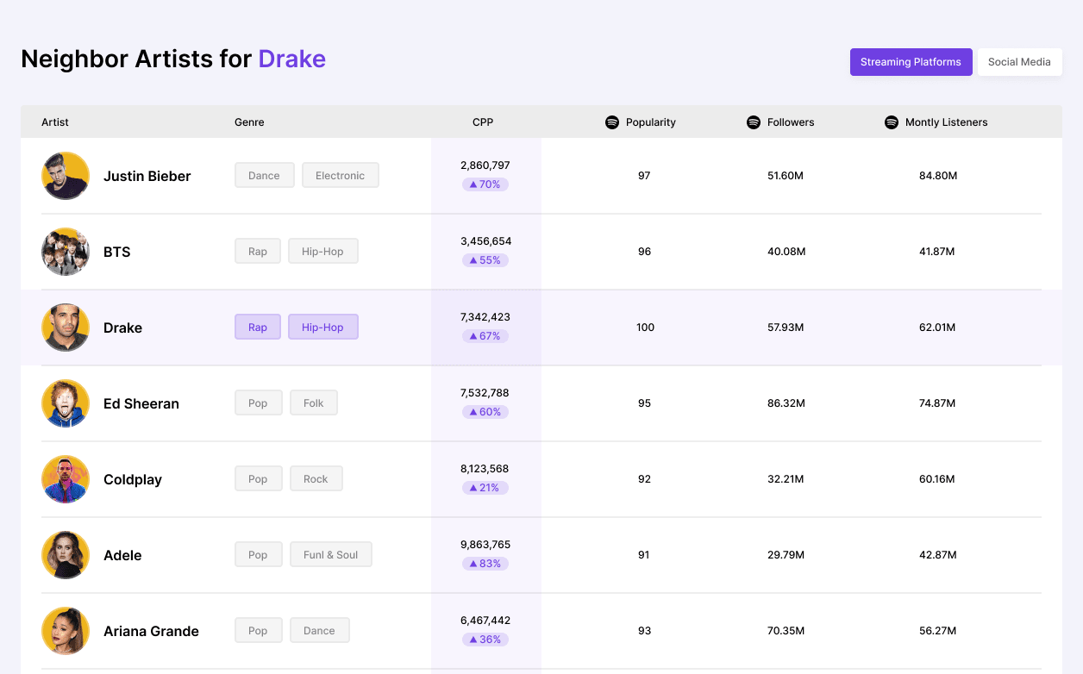1083x674 pixels.
Task: Select the Hip-Hop tag in the BTS row
Action: pyautogui.click(x=322, y=252)
